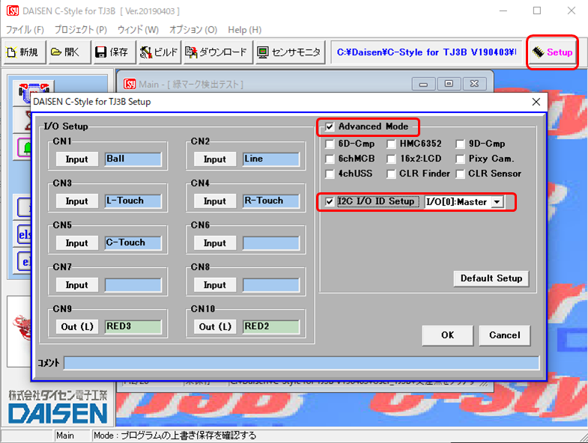Toggle the Advanced Mode checkbox
The width and height of the screenshot is (588, 443).
pyautogui.click(x=330, y=126)
